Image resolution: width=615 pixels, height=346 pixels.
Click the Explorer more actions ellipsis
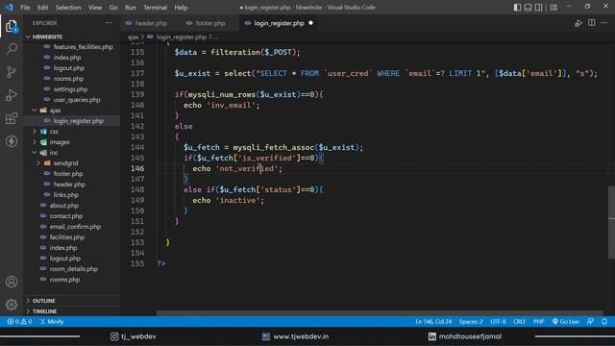[x=109, y=23]
